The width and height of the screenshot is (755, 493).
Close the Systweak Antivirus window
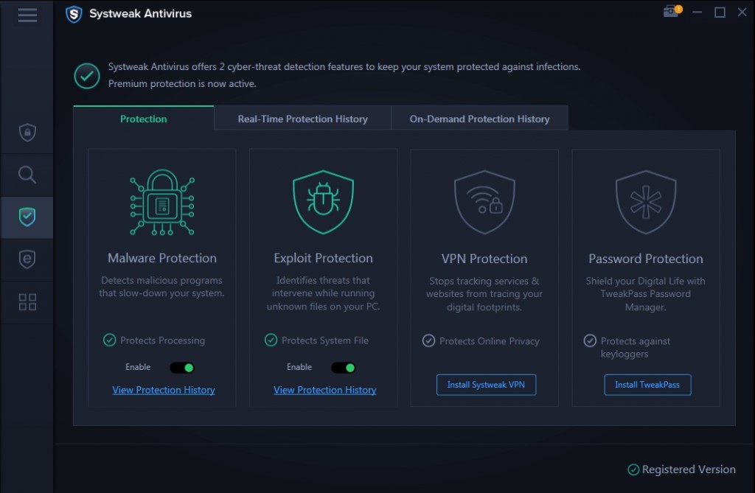click(742, 12)
